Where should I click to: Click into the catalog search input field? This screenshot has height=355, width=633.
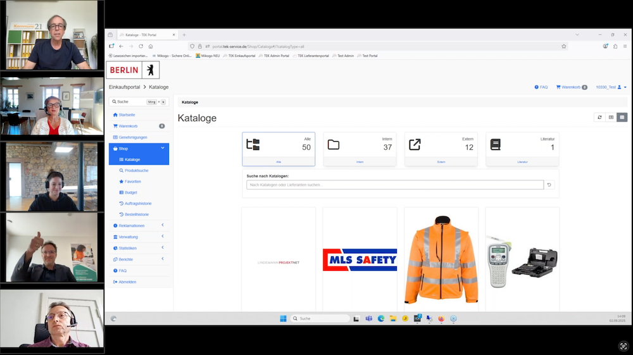395,185
